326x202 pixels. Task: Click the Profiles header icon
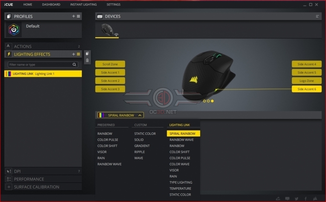coord(9,16)
